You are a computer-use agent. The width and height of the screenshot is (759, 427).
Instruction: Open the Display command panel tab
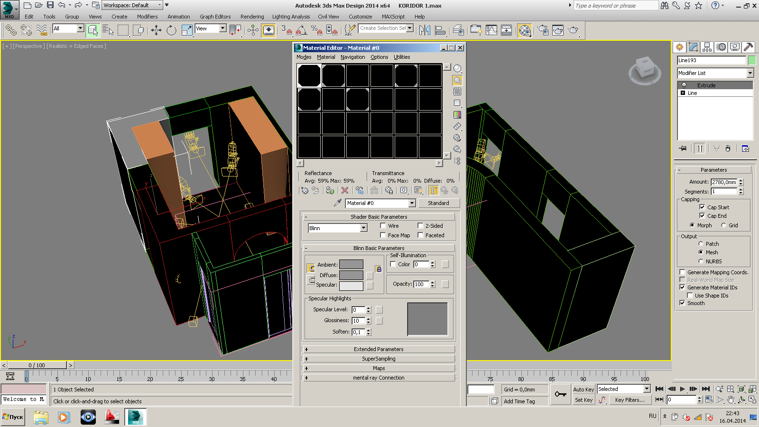(x=735, y=47)
